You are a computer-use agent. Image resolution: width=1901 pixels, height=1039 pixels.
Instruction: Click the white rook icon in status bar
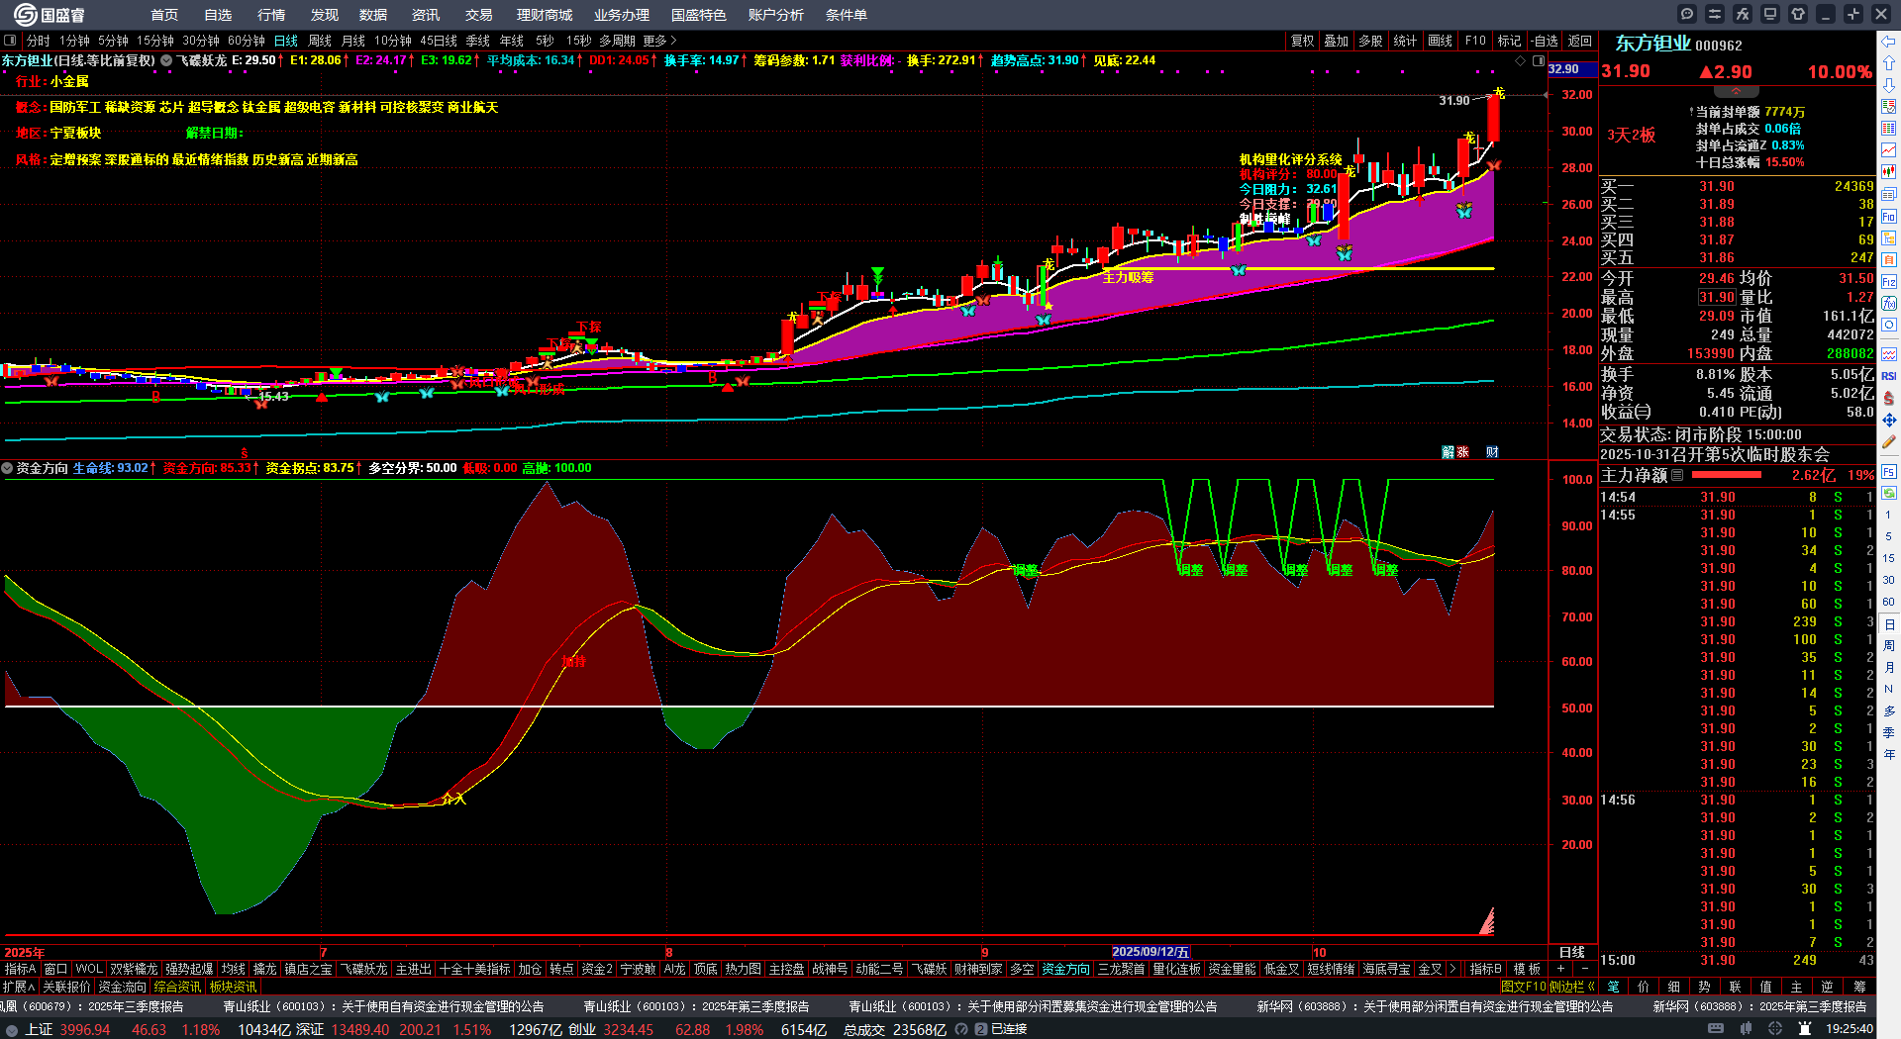(1807, 1029)
